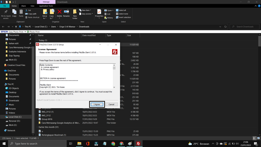Open the Application Tools tab
Screen dimensions: 261x147
coord(46,6)
